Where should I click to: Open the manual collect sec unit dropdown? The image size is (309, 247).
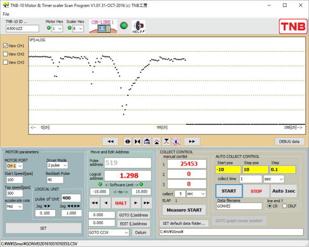[x=196, y=194]
